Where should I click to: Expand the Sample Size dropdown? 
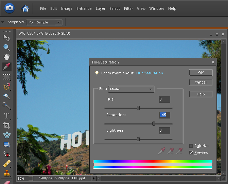coord(44,22)
